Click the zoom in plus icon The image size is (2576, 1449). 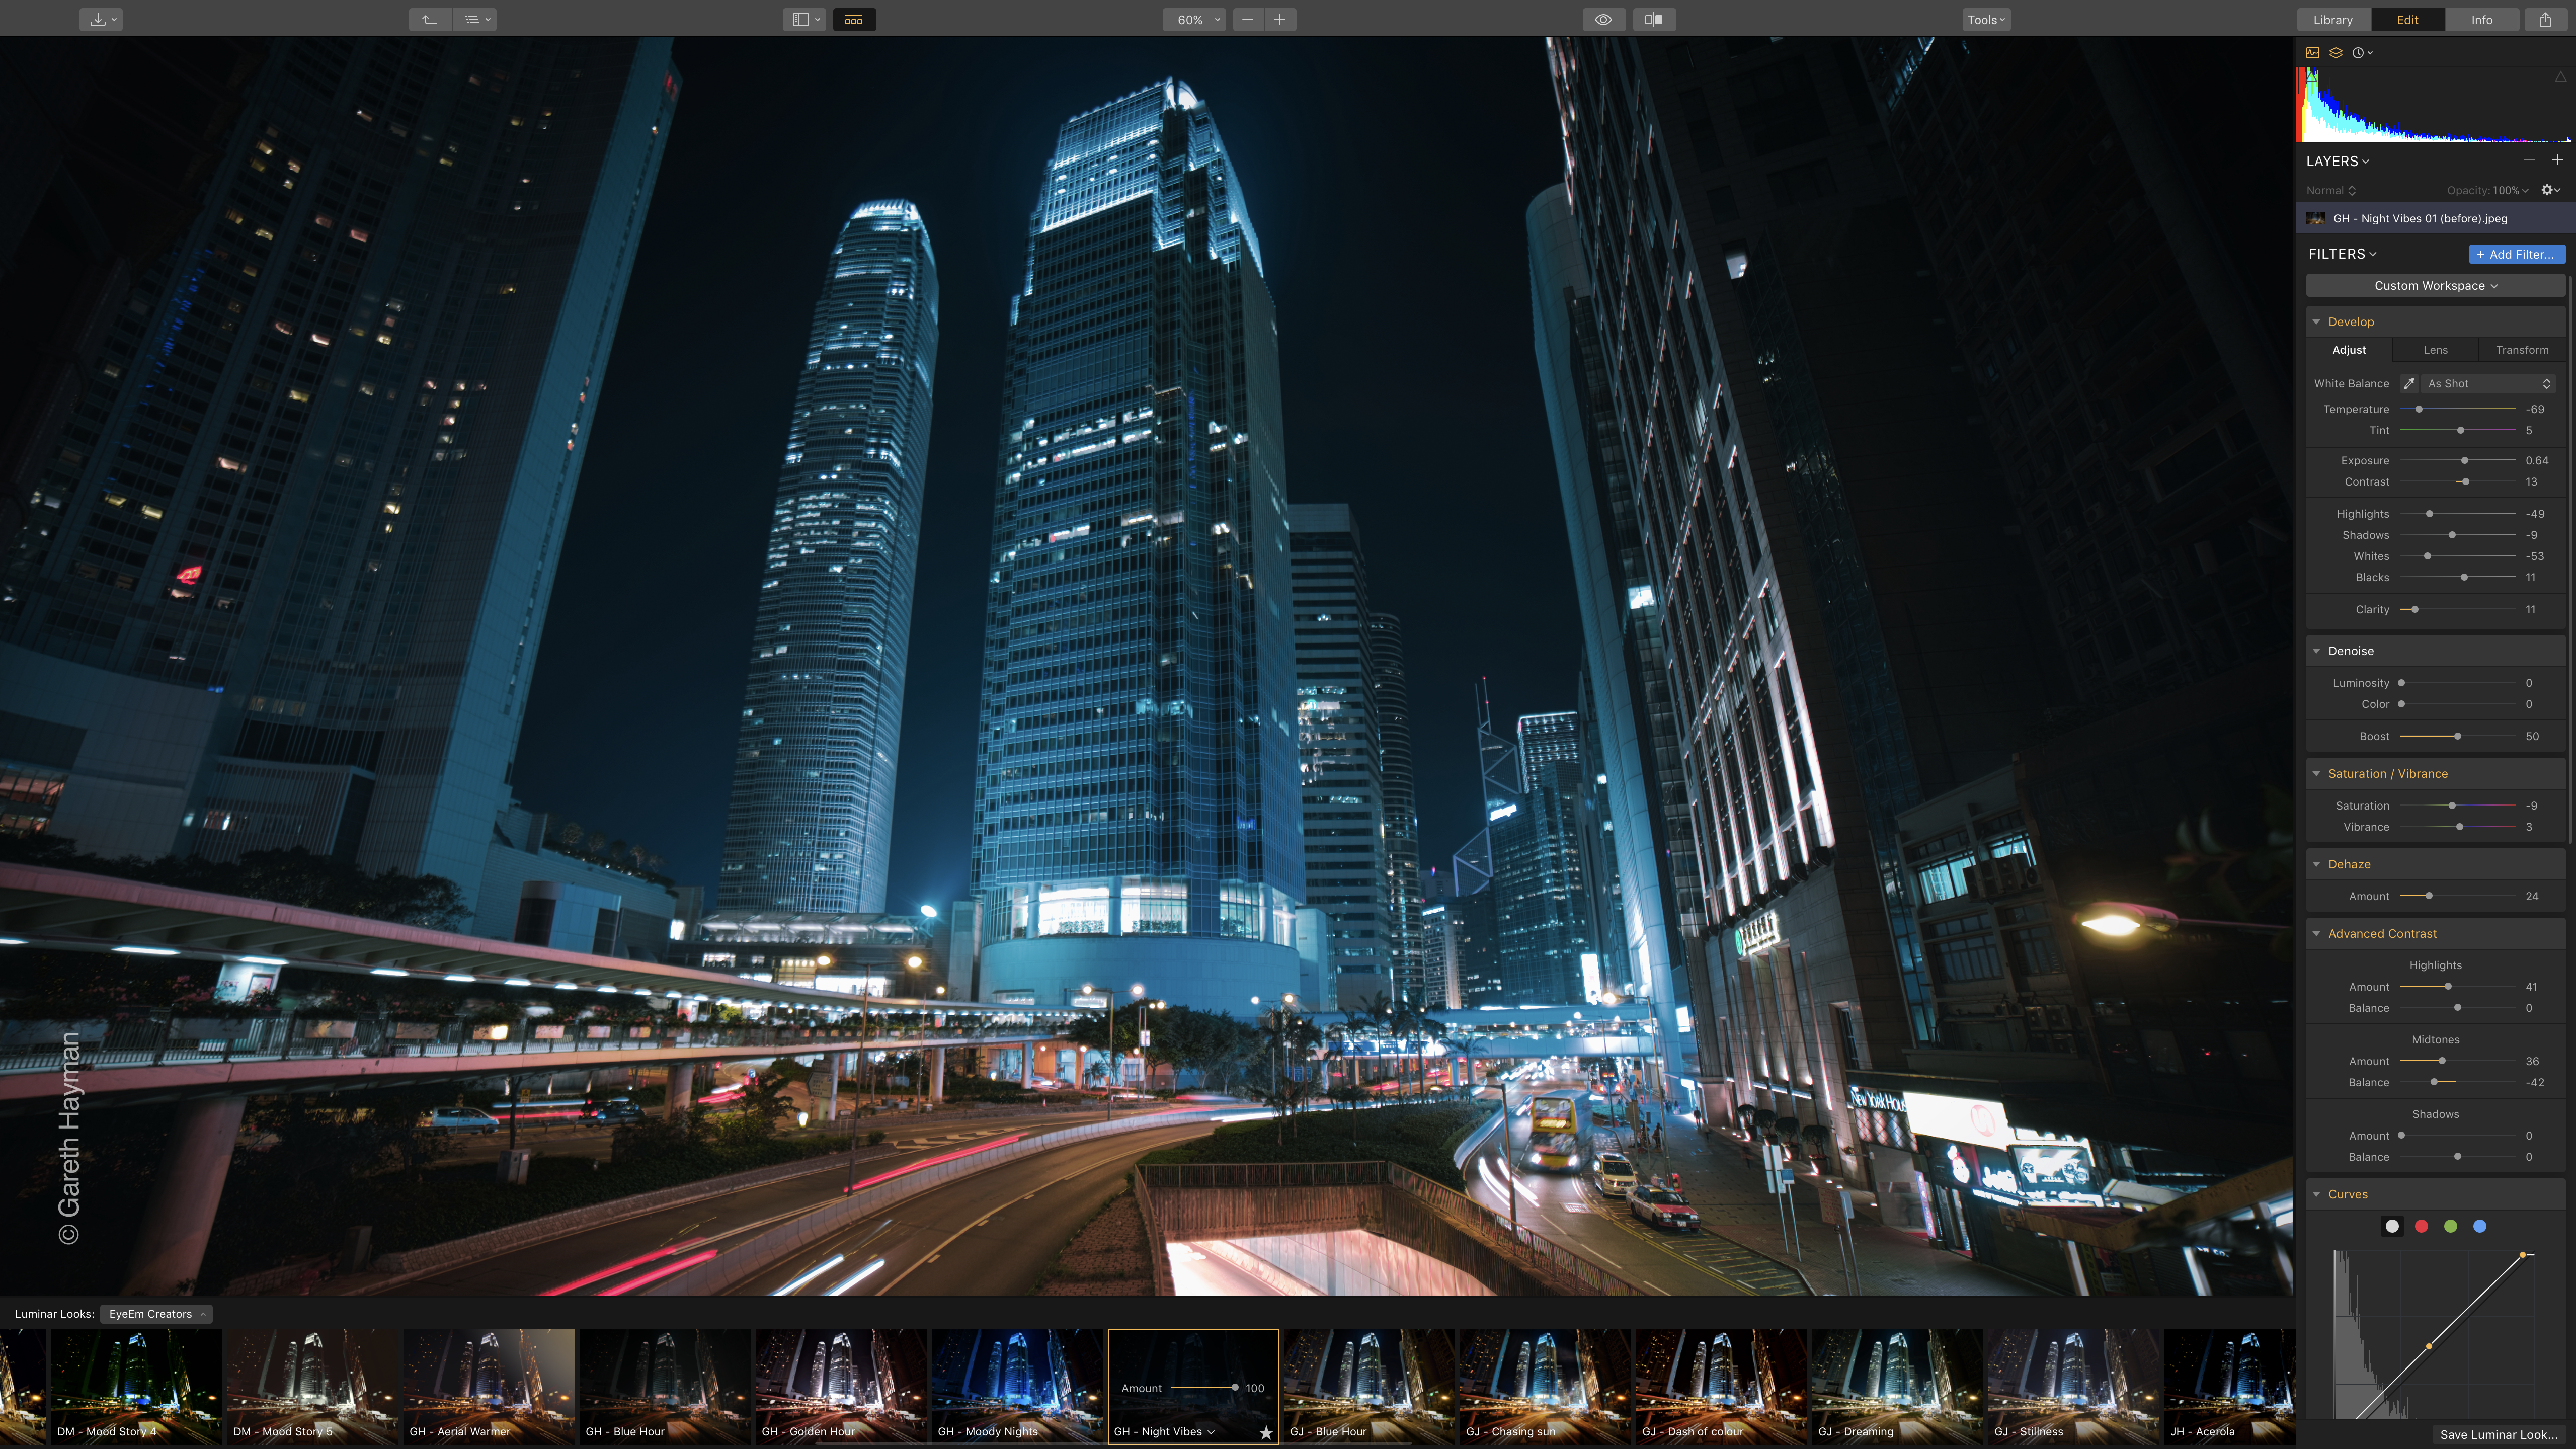click(1279, 20)
